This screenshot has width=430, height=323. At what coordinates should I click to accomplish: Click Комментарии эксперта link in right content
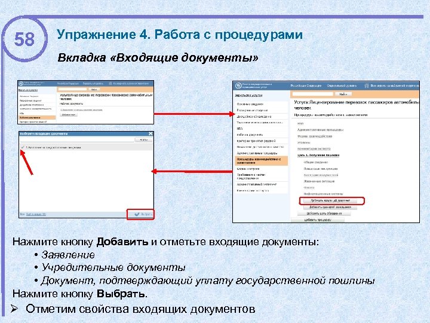tap(314, 148)
